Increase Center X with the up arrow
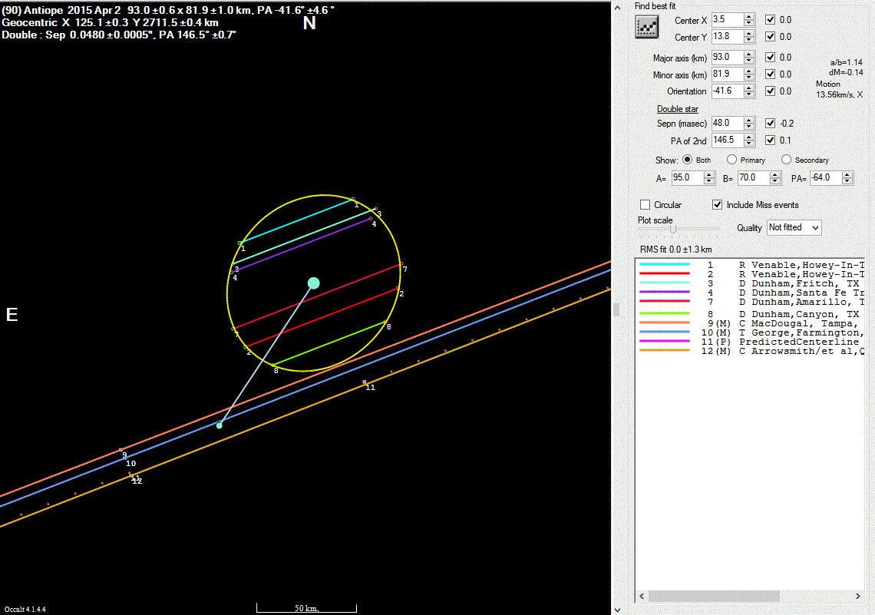The image size is (875, 615). pyautogui.click(x=749, y=16)
